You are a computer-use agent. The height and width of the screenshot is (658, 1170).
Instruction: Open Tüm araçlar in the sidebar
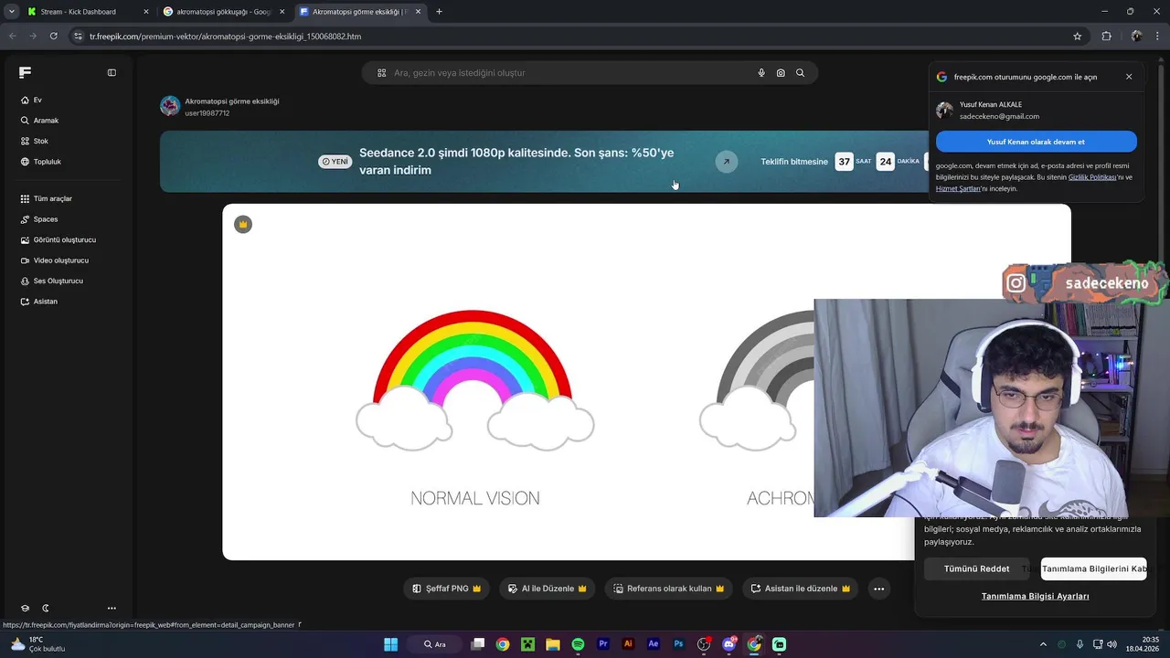(x=46, y=198)
